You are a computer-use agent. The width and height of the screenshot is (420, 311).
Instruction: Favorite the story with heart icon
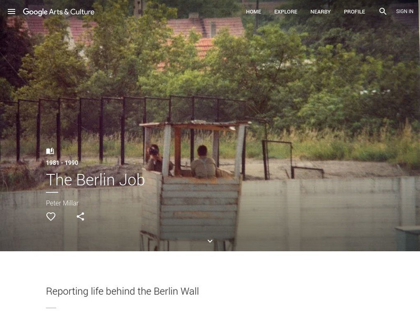tap(50, 216)
